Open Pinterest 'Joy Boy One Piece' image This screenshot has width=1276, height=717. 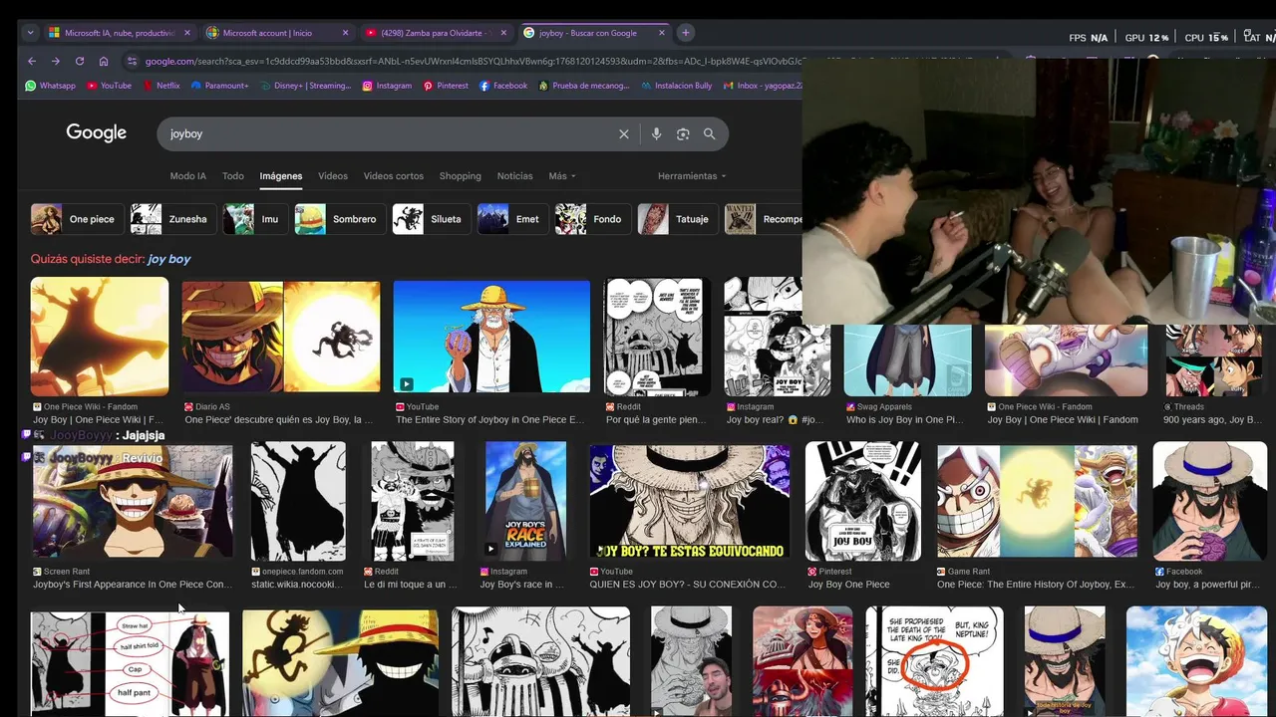pyautogui.click(x=862, y=501)
